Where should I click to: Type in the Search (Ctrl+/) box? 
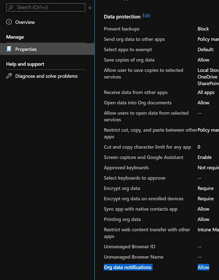49,7
